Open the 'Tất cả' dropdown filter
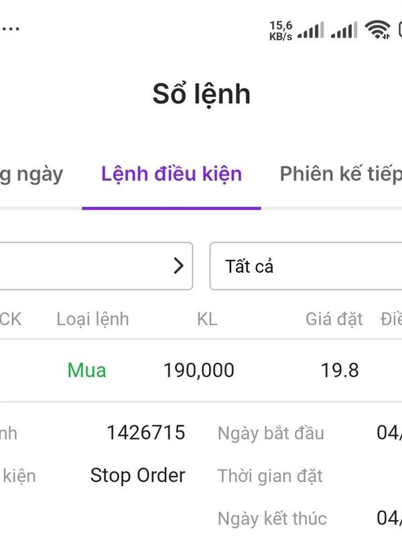The height and width of the screenshot is (536, 402). click(306, 266)
